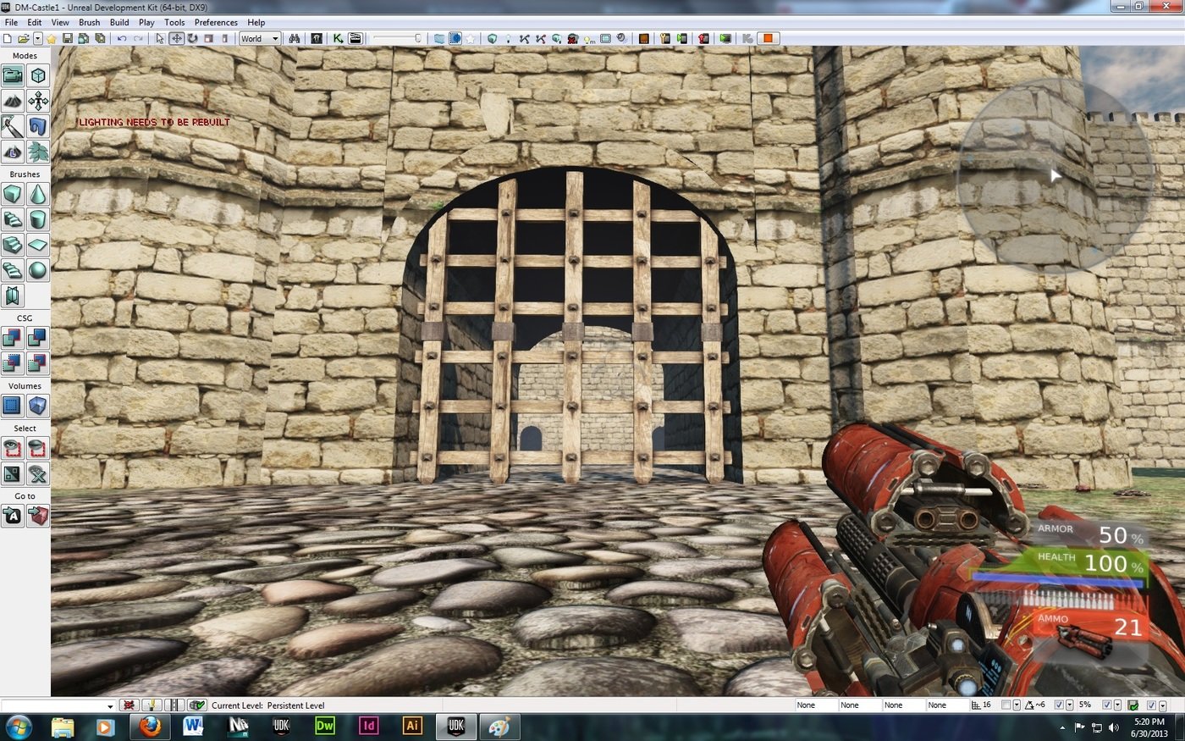Click the binoculars search icon

pyautogui.click(x=295, y=39)
